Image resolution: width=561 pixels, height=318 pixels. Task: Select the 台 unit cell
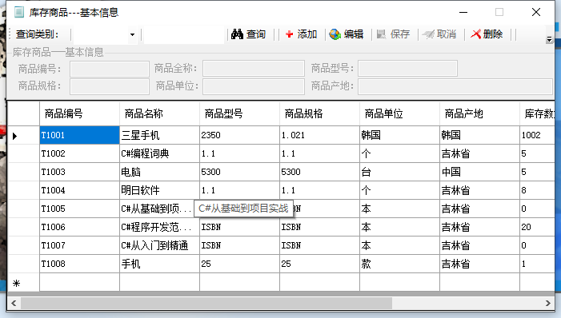coord(399,172)
